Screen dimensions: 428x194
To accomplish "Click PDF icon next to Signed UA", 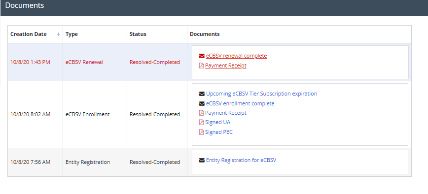I will point(202,122).
